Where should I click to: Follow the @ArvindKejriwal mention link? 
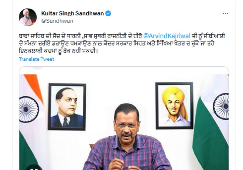[167, 36]
